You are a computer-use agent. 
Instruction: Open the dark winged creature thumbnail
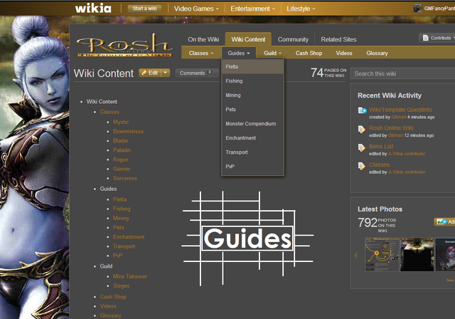(417, 254)
